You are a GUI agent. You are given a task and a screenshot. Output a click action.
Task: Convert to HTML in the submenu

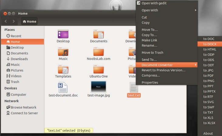tap(210, 49)
